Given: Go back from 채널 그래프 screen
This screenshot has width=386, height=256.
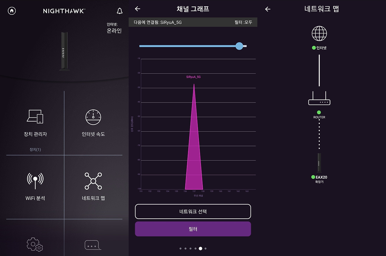Looking at the screenshot, I should tap(138, 9).
